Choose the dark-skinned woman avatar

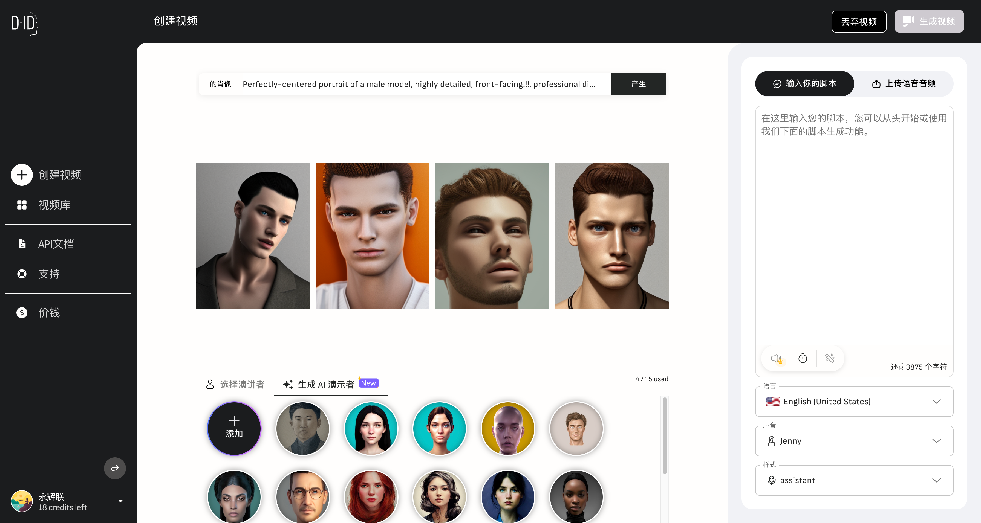click(x=576, y=496)
